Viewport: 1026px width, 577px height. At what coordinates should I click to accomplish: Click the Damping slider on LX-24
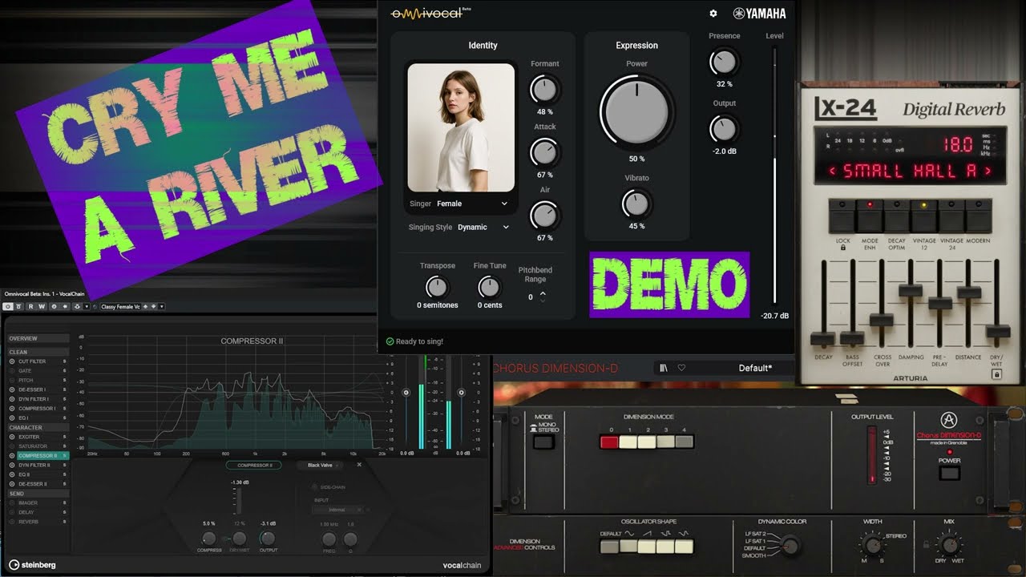911,290
